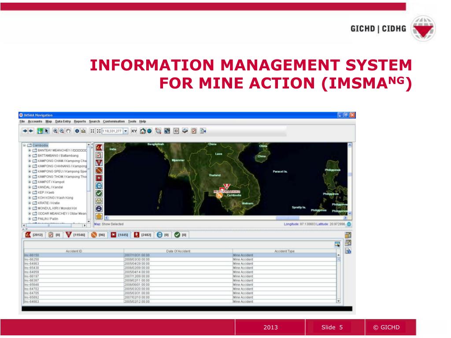Open the File menu
Image resolution: width=451 pixels, height=338 pixels.
22,121
